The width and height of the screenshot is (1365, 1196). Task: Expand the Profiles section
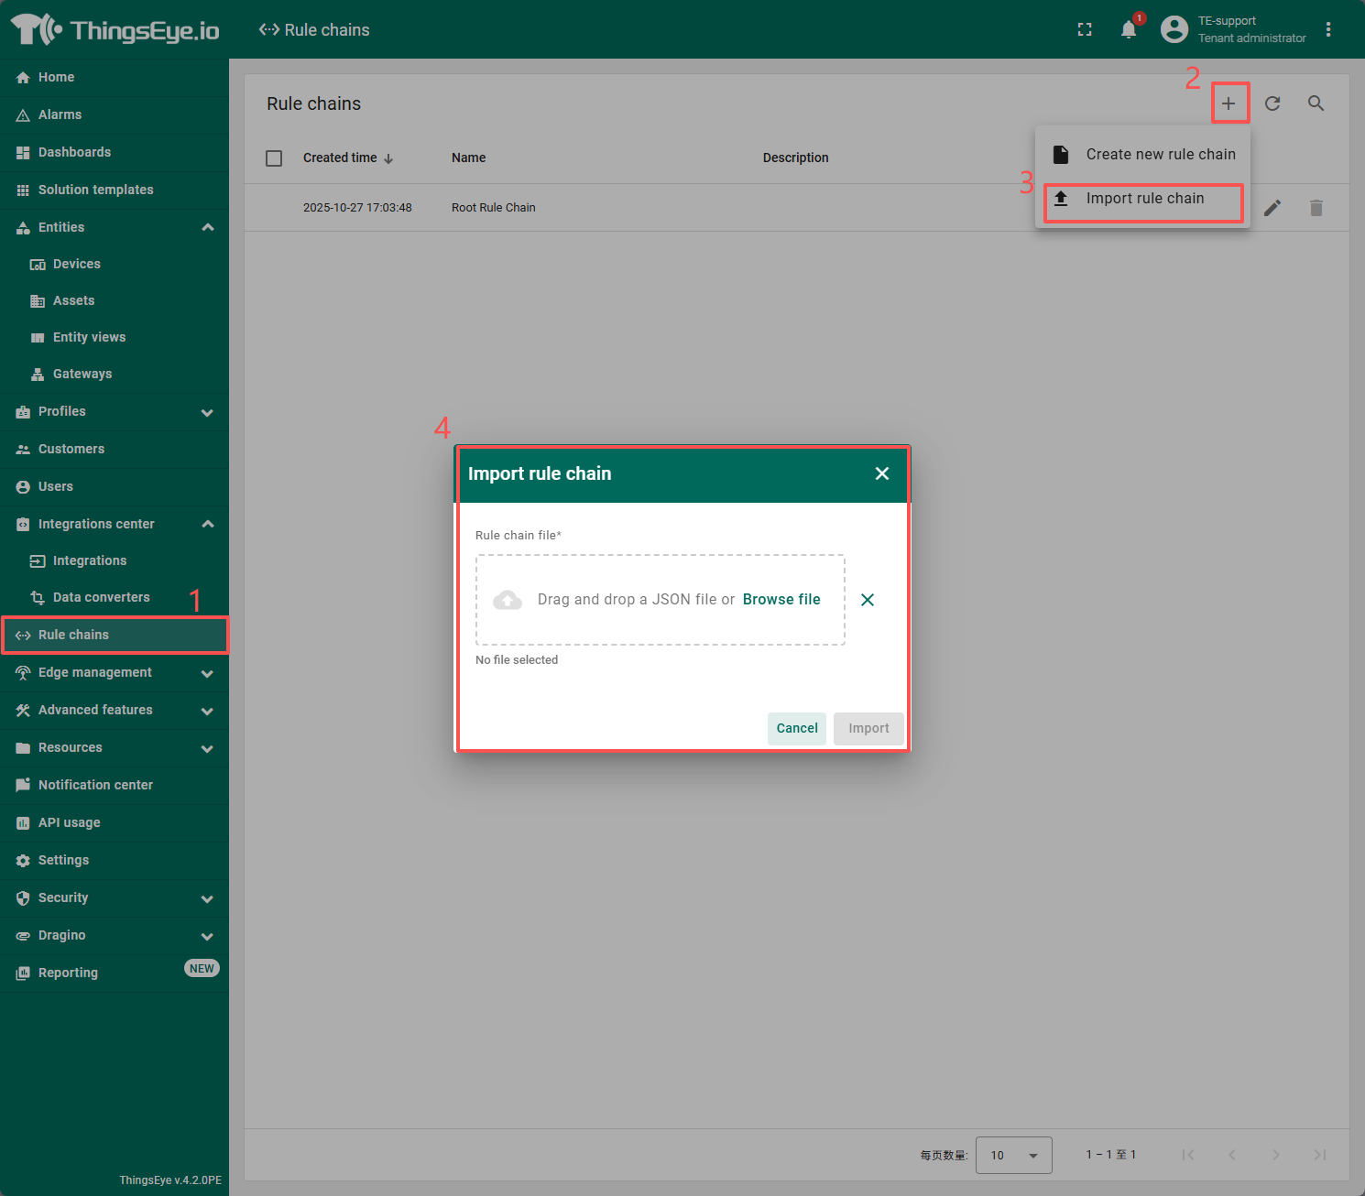(208, 412)
